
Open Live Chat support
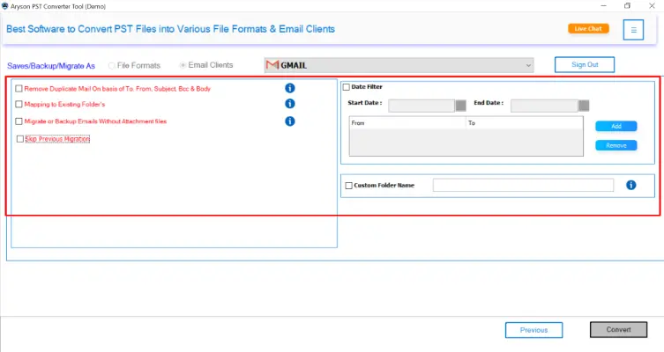(588, 28)
